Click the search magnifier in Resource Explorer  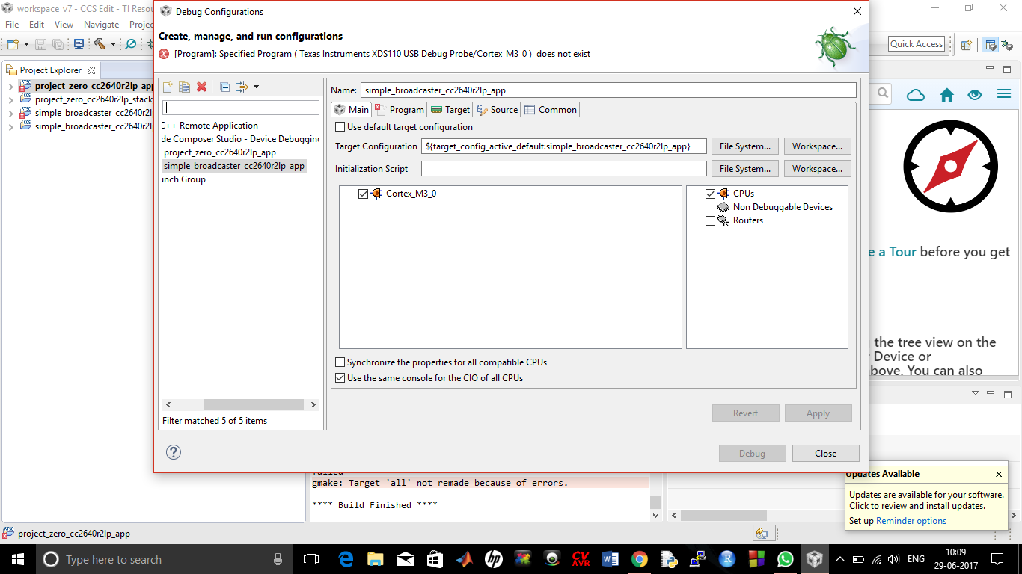click(883, 93)
